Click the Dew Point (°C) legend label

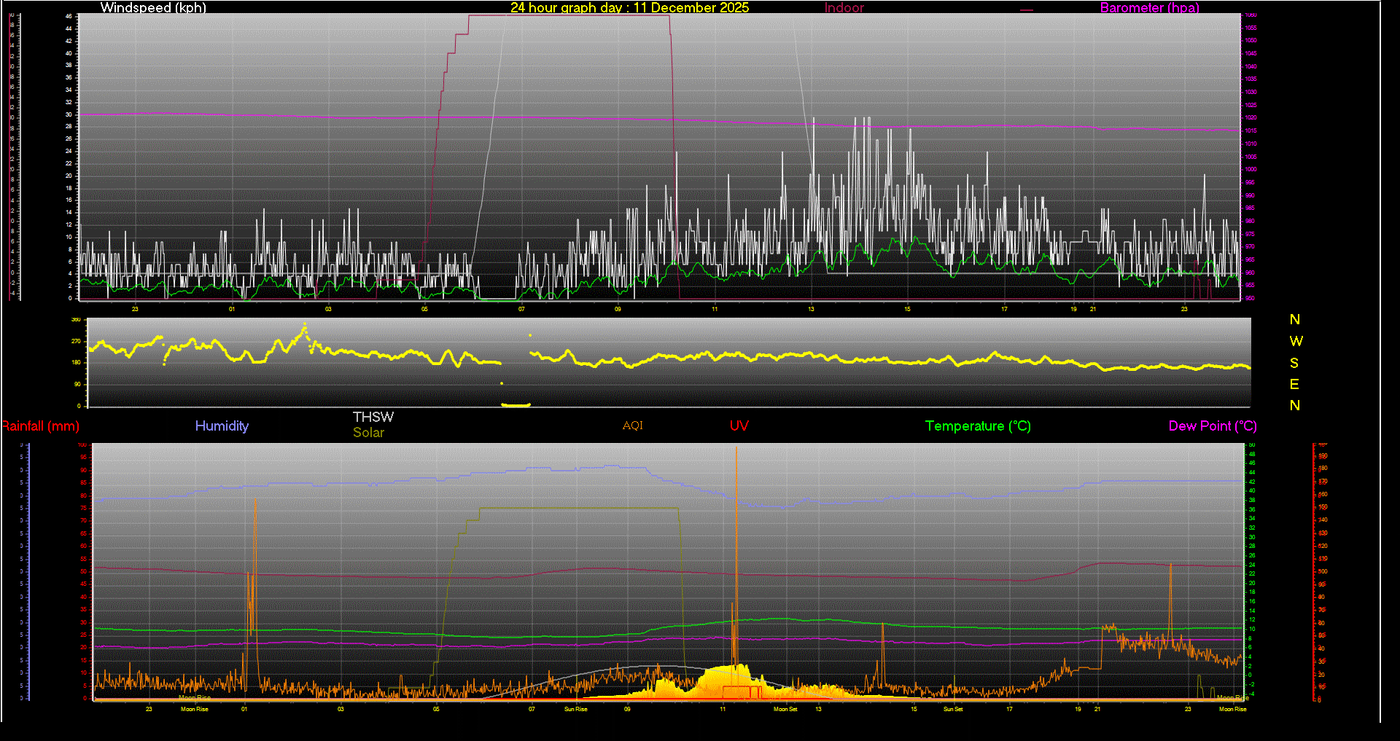pos(1213,426)
